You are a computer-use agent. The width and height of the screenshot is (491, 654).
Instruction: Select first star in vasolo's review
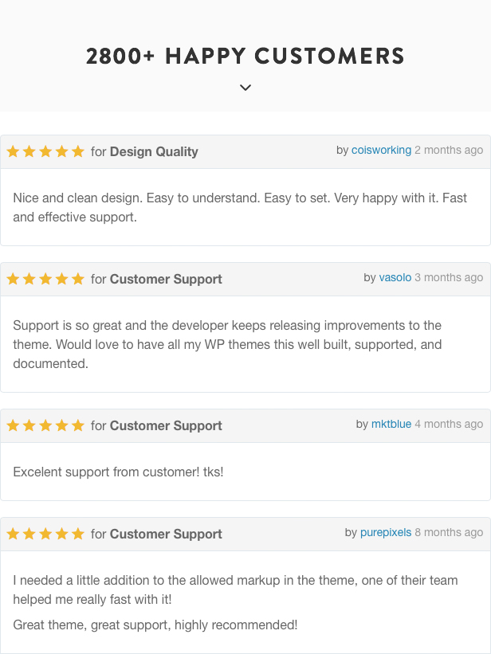pos(13,279)
